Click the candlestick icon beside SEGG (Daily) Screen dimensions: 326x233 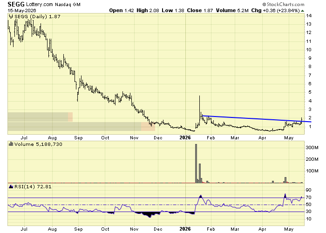coord(11,16)
